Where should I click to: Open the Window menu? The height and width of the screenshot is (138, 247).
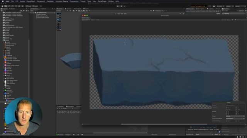(x=111, y=1)
